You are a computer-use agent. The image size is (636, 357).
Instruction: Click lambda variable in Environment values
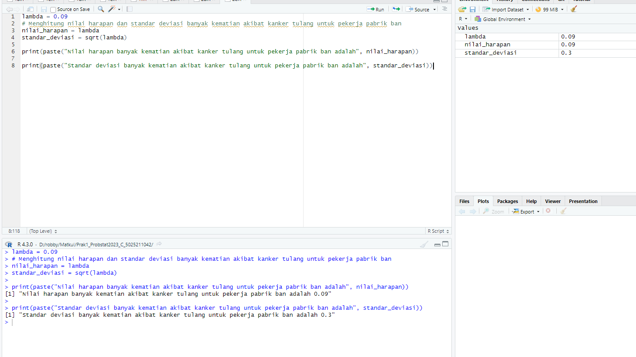coord(475,37)
